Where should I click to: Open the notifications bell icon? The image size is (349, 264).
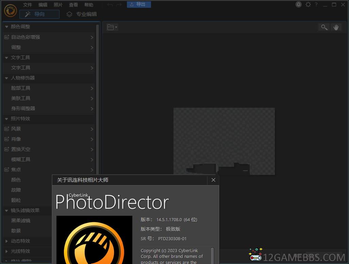point(298,4)
